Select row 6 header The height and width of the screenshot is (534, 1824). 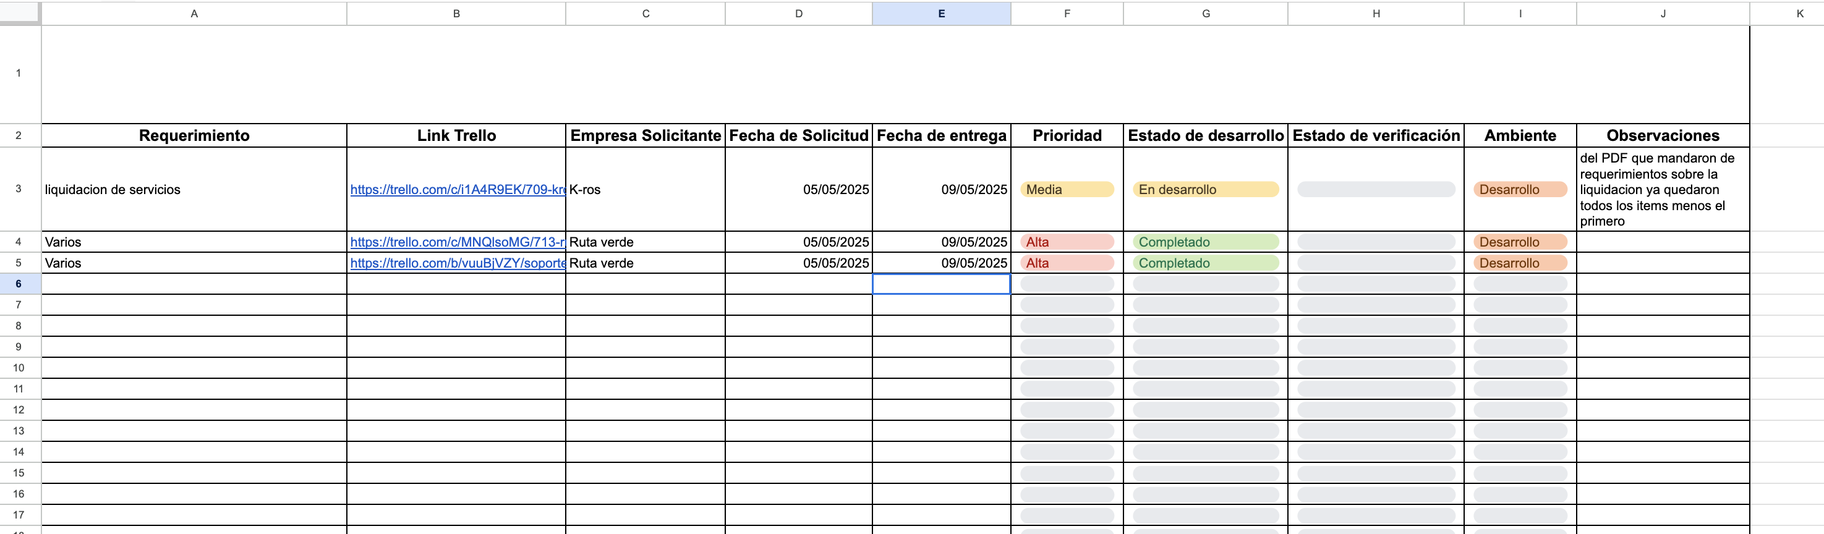(19, 284)
